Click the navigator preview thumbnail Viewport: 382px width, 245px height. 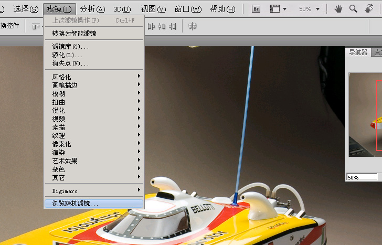[x=365, y=115]
